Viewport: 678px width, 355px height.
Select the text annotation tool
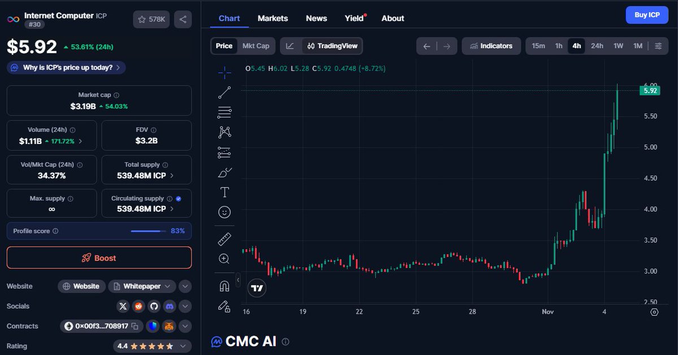point(224,192)
